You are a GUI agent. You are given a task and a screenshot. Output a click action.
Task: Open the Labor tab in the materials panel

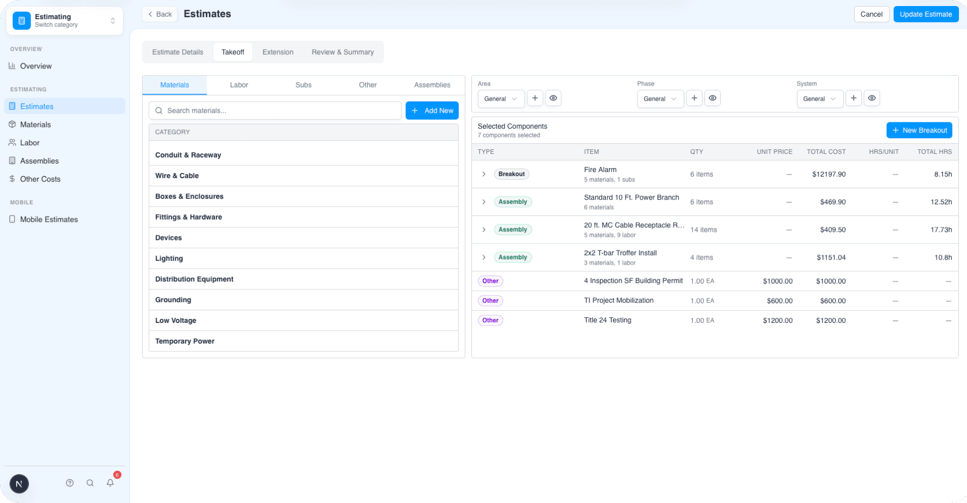tap(239, 85)
